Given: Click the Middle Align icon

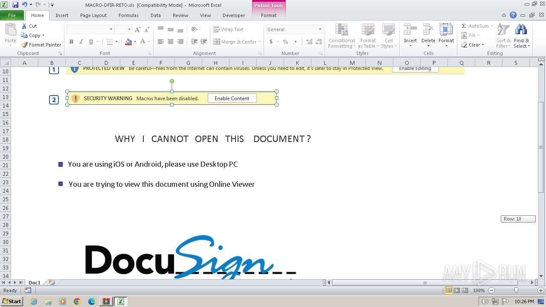Looking at the screenshot, I should [x=171, y=29].
